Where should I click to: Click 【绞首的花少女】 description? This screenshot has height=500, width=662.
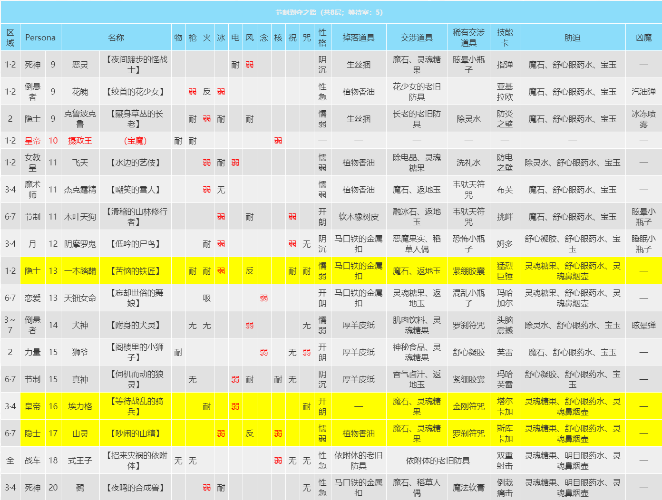[x=136, y=92]
